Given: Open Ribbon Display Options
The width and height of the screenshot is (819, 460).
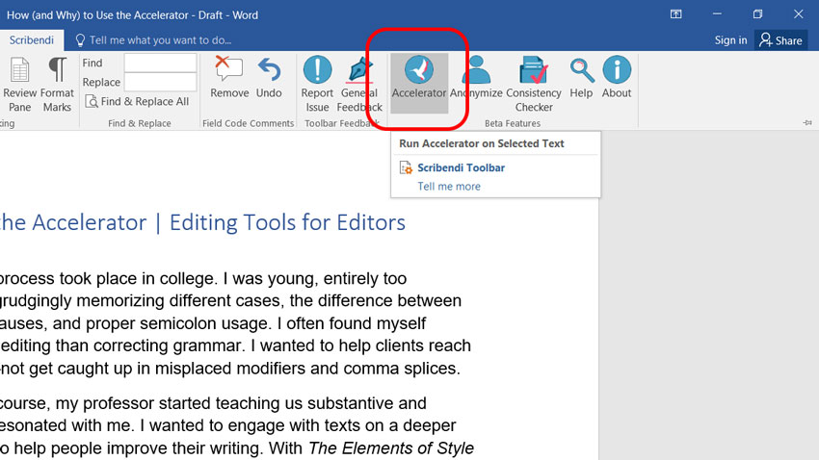Looking at the screenshot, I should (x=675, y=14).
